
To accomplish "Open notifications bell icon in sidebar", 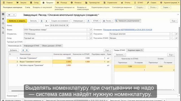I will [x=3, y=33].
